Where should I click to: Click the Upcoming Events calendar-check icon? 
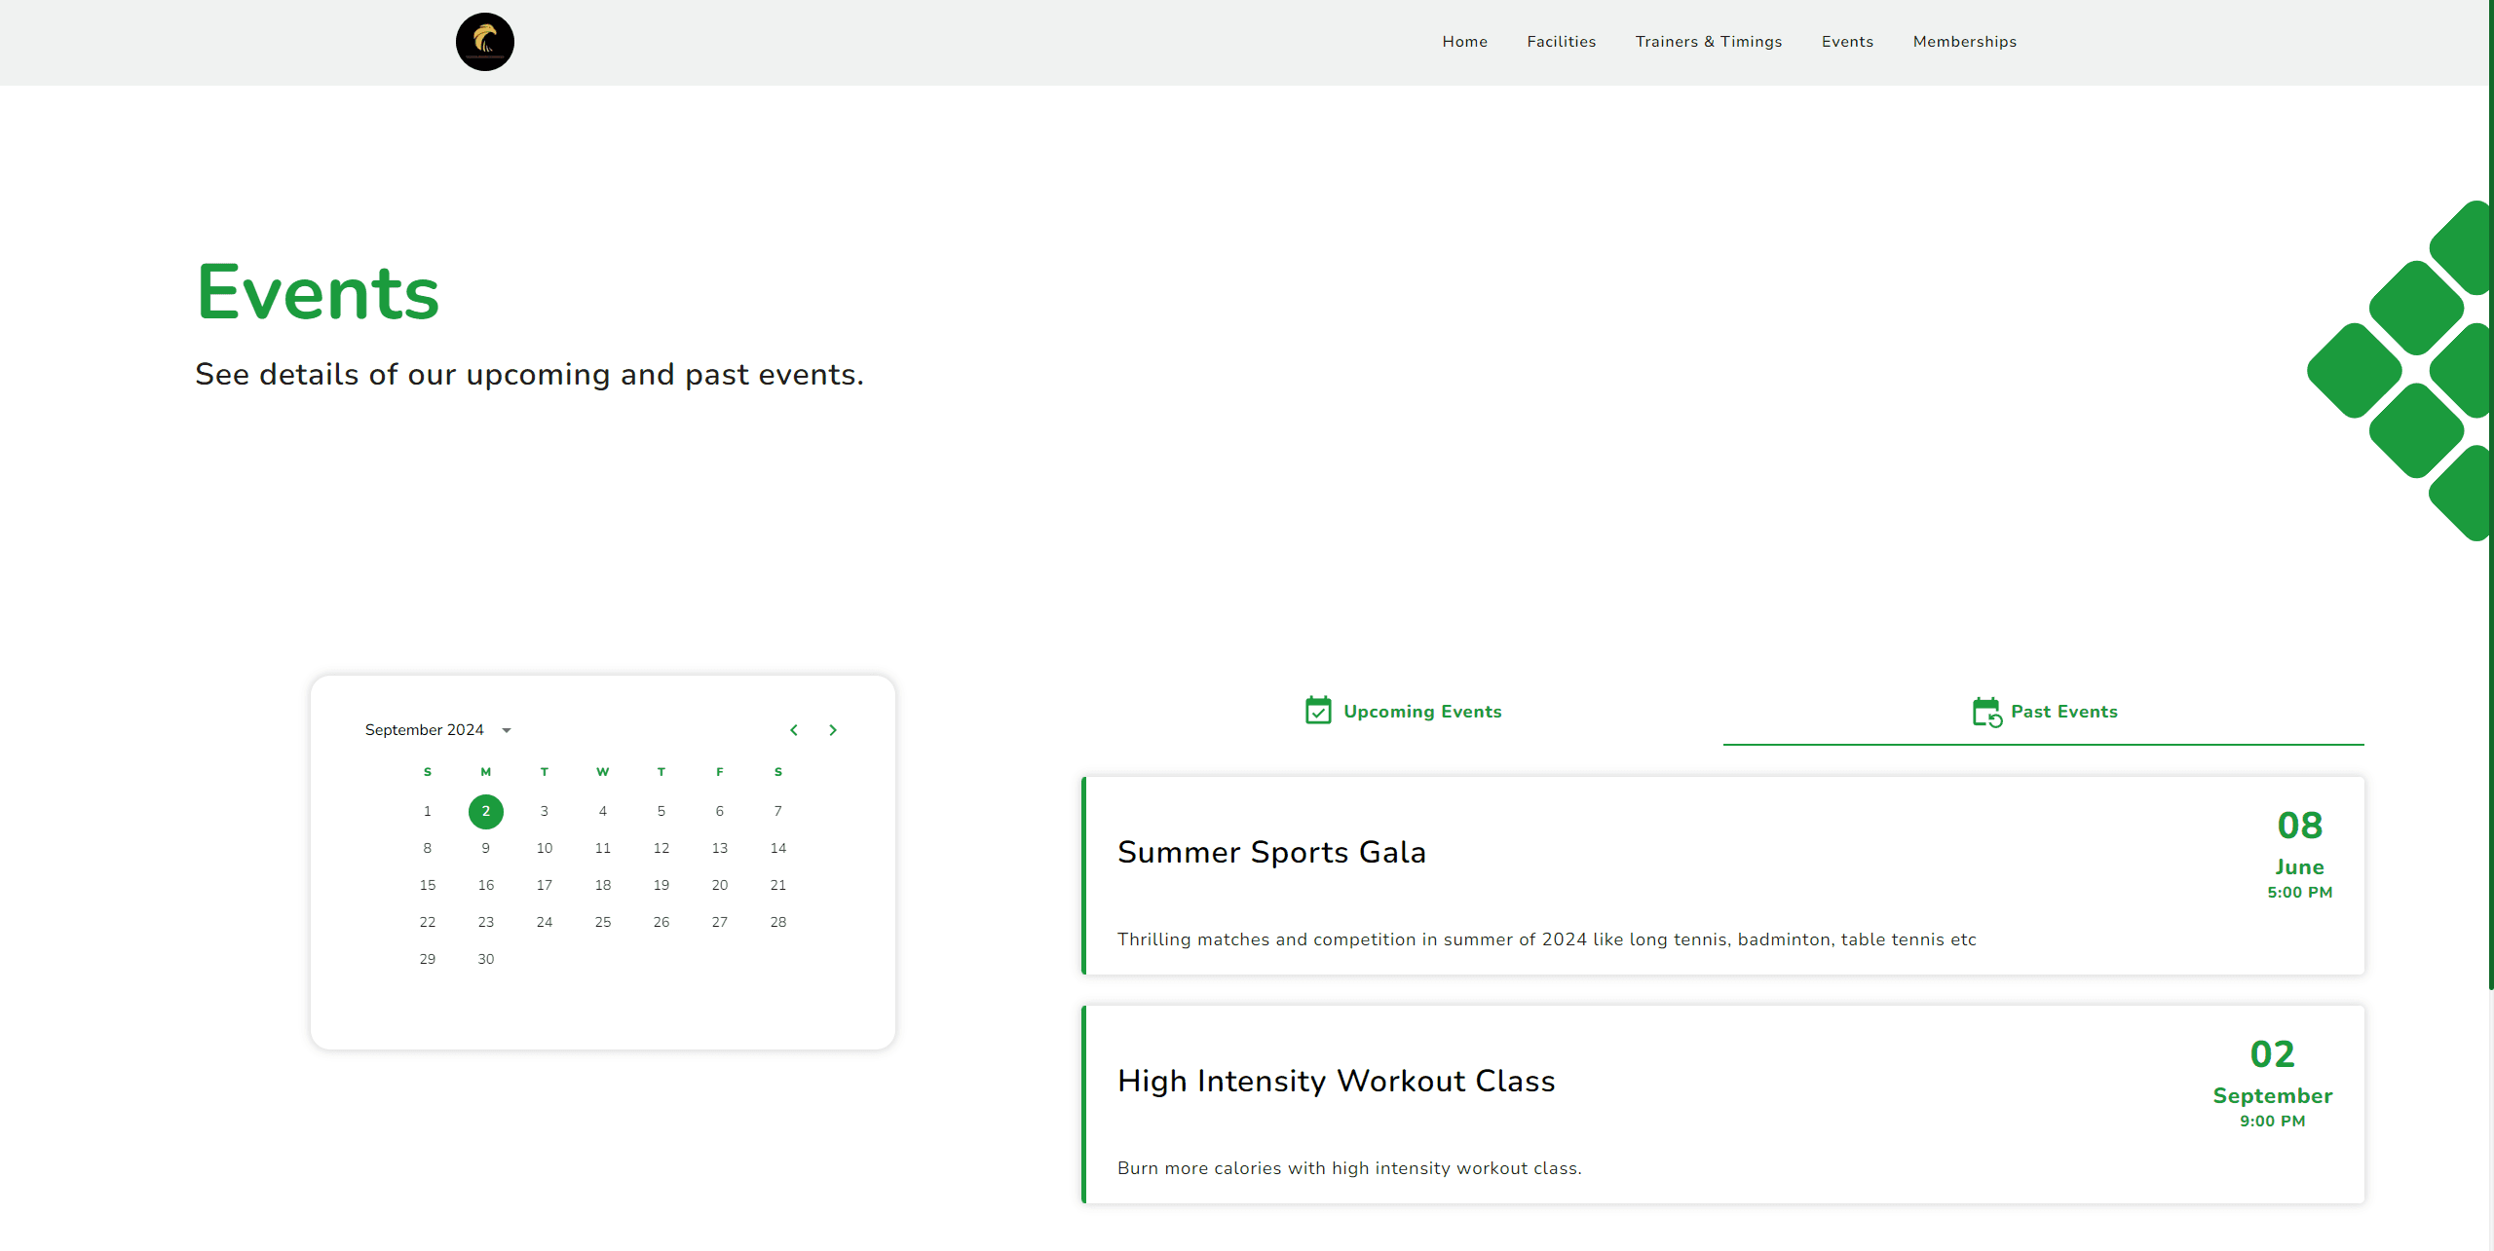click(x=1318, y=711)
